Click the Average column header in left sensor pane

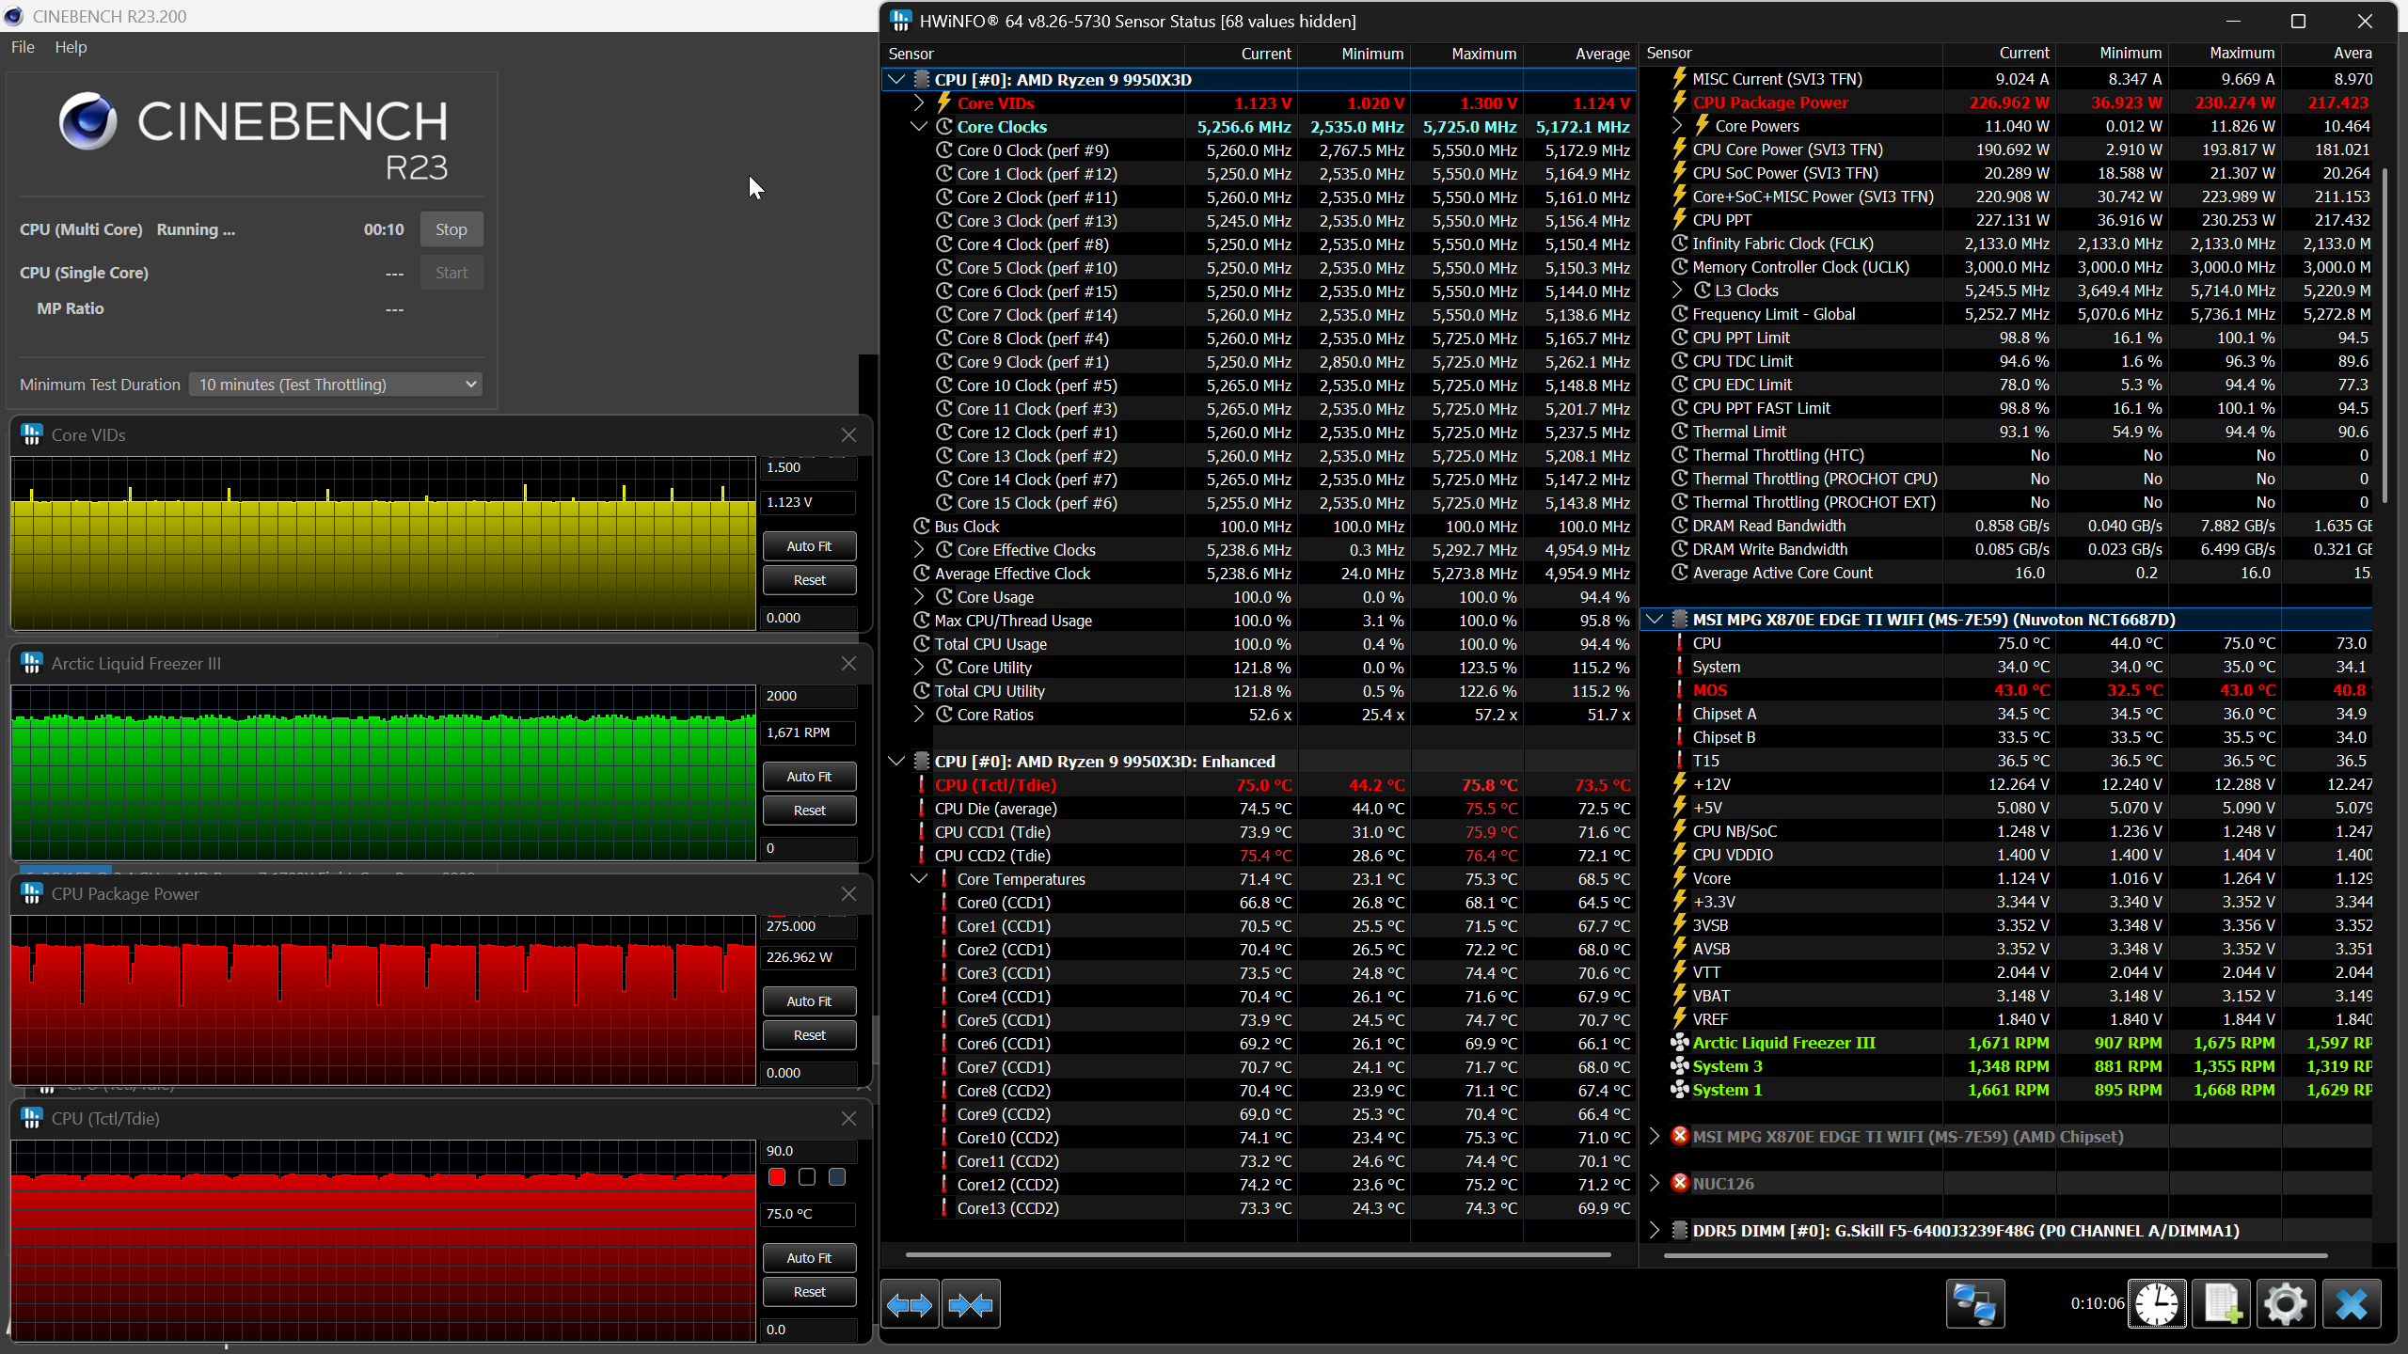click(x=1579, y=54)
